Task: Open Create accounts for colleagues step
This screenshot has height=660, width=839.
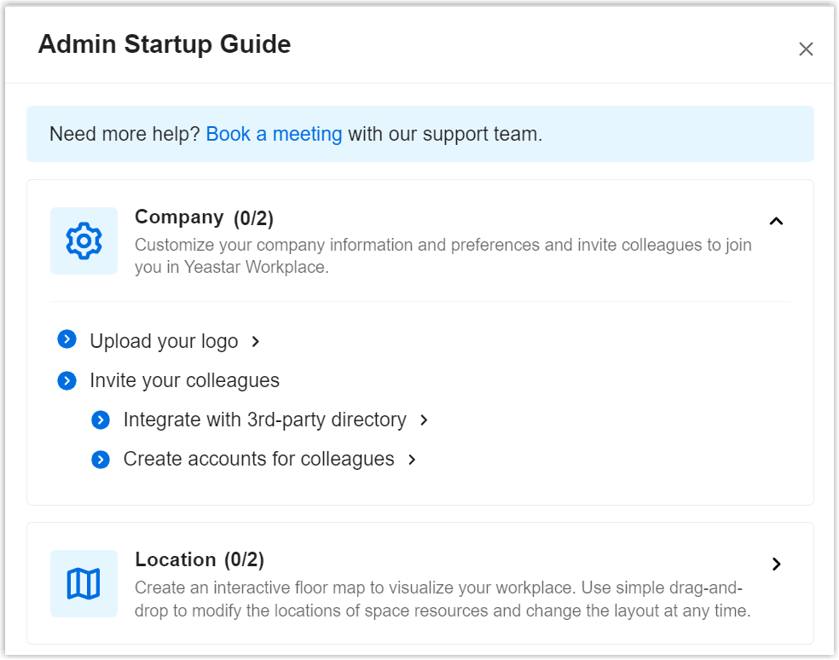Action: click(258, 459)
